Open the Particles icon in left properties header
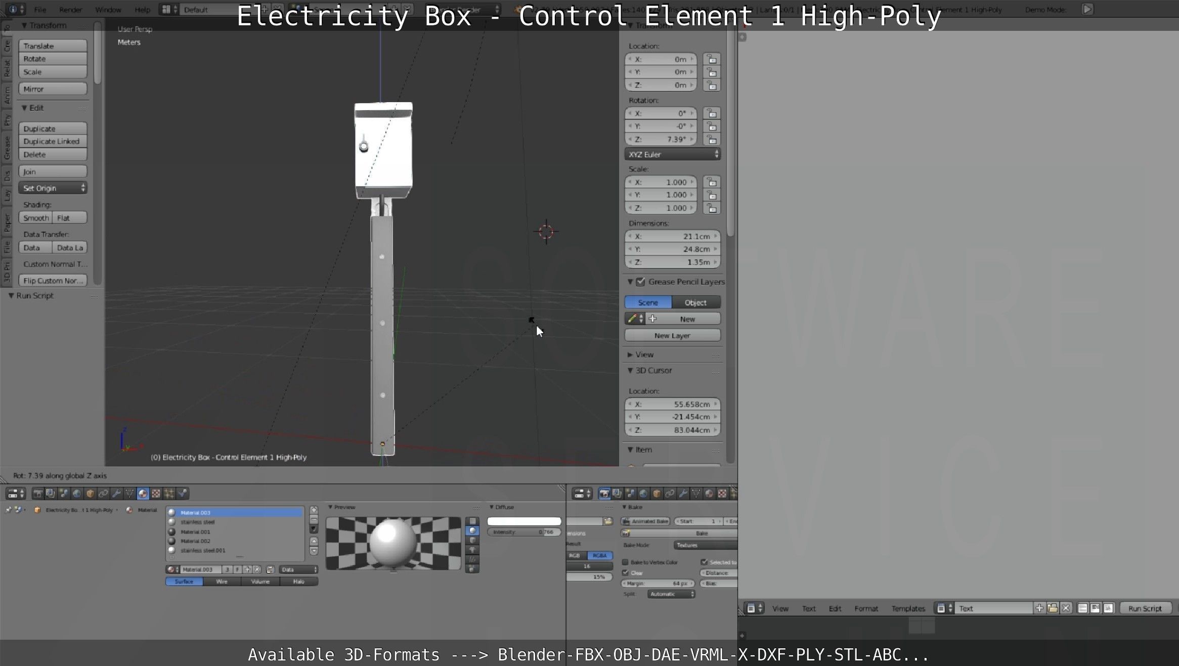 (x=169, y=494)
